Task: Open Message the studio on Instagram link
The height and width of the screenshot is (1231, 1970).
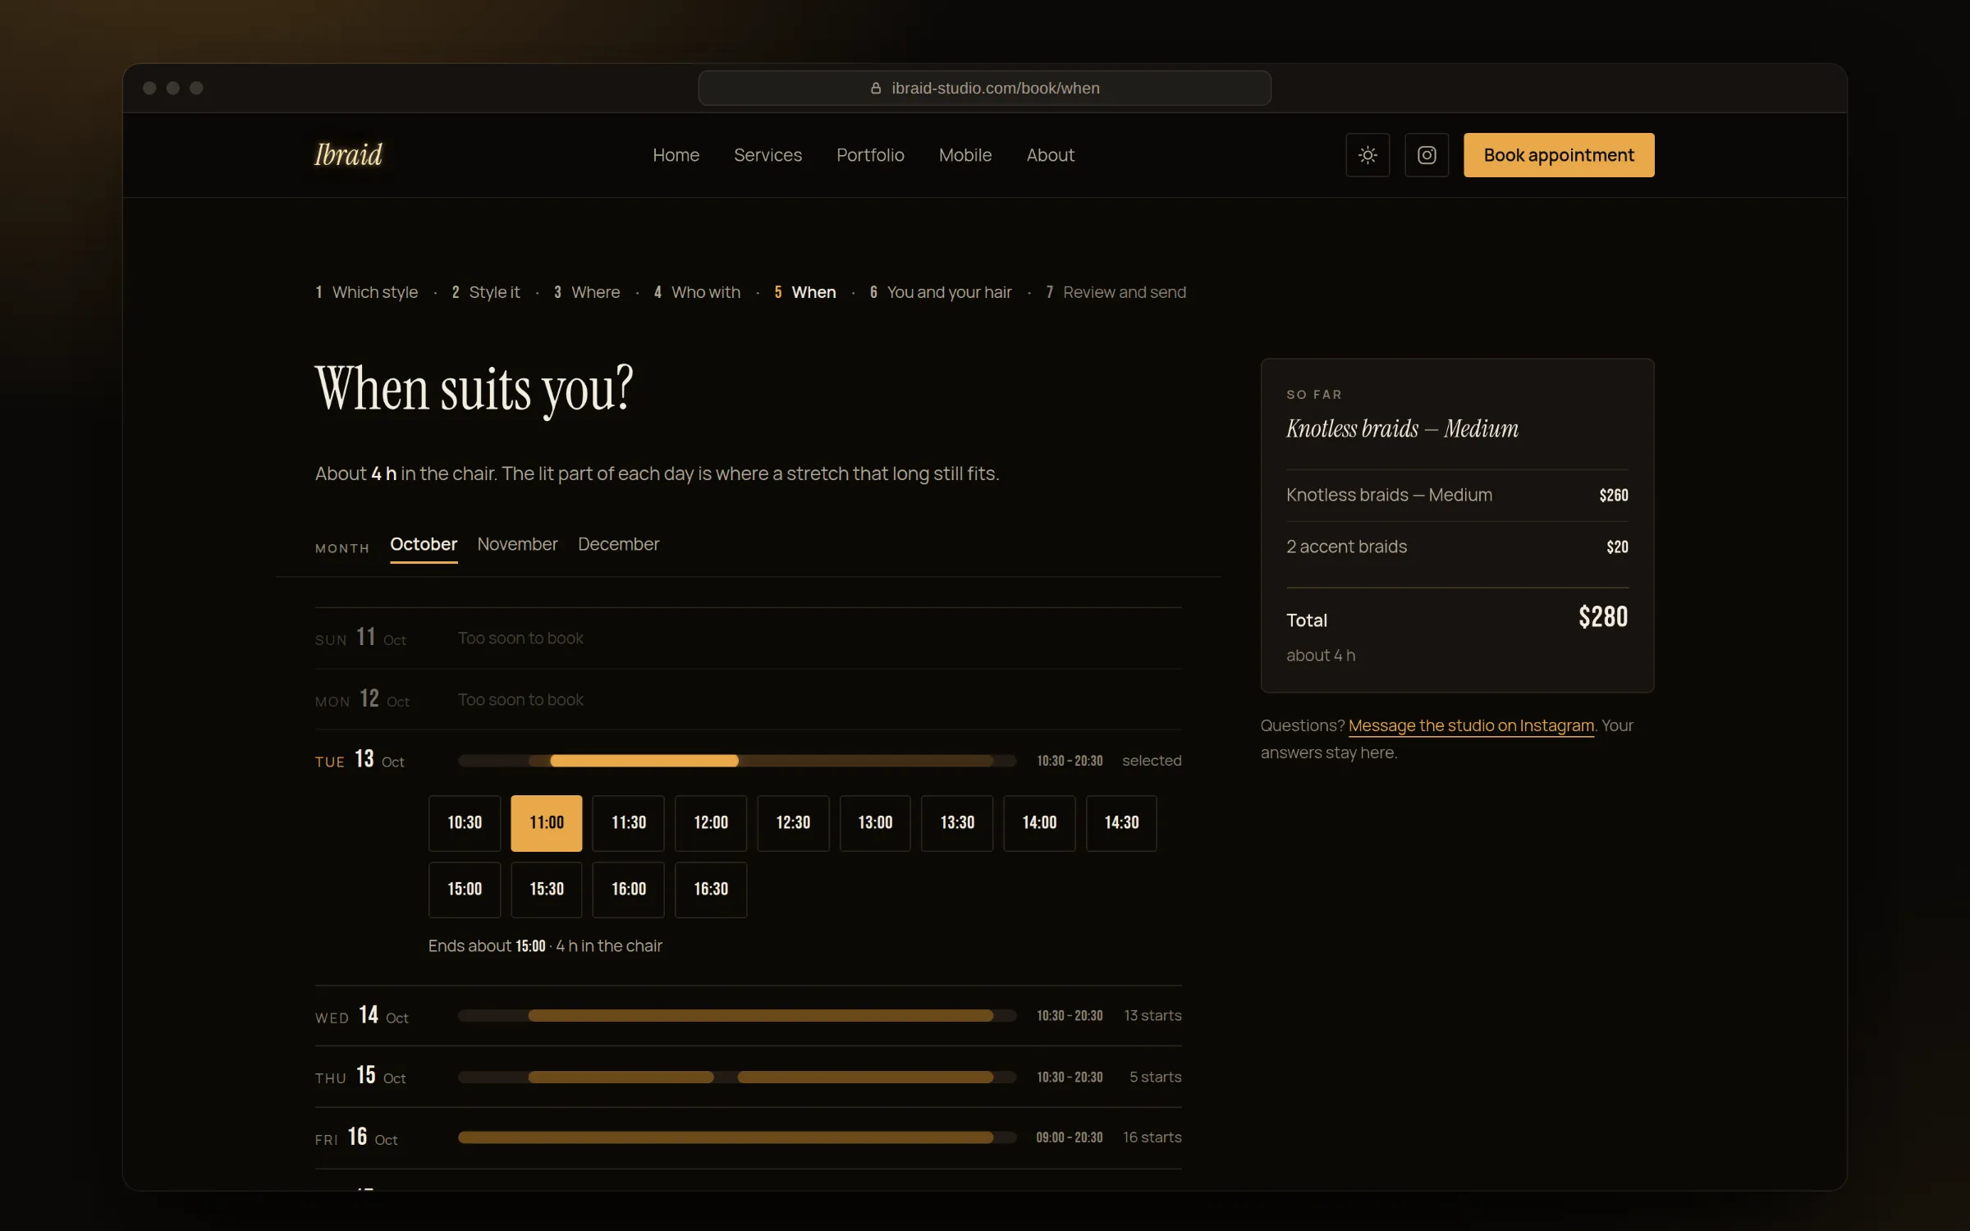Action: point(1471,725)
